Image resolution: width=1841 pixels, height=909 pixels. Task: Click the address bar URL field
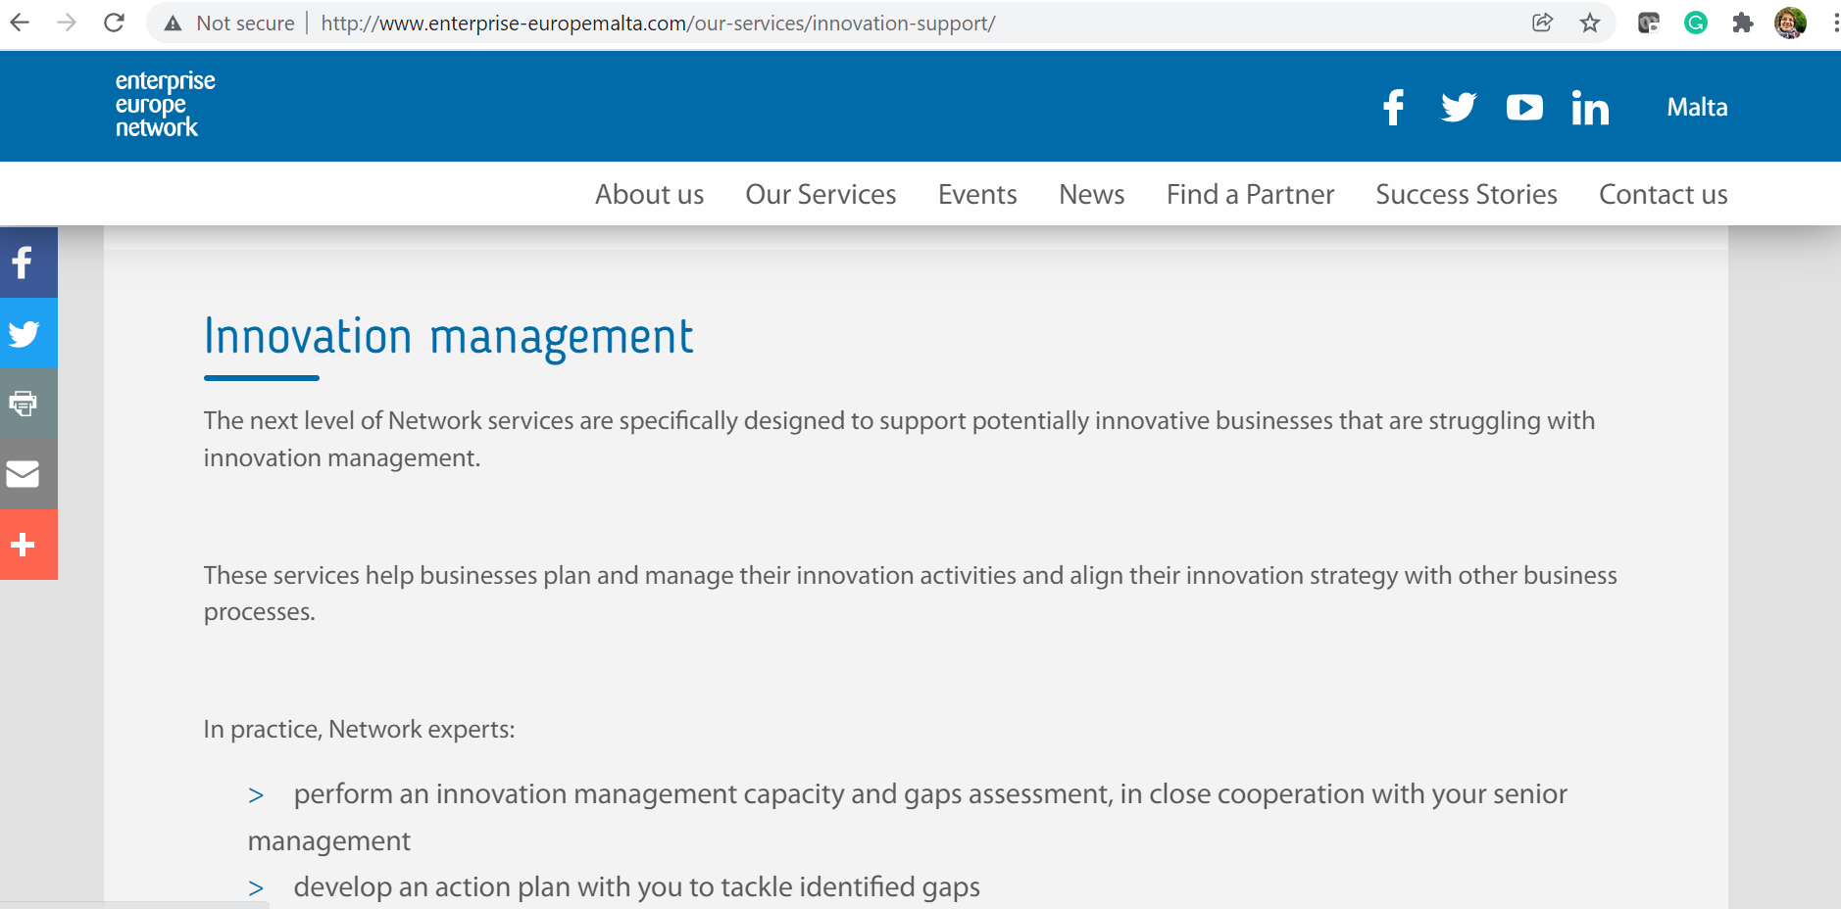tap(784, 23)
